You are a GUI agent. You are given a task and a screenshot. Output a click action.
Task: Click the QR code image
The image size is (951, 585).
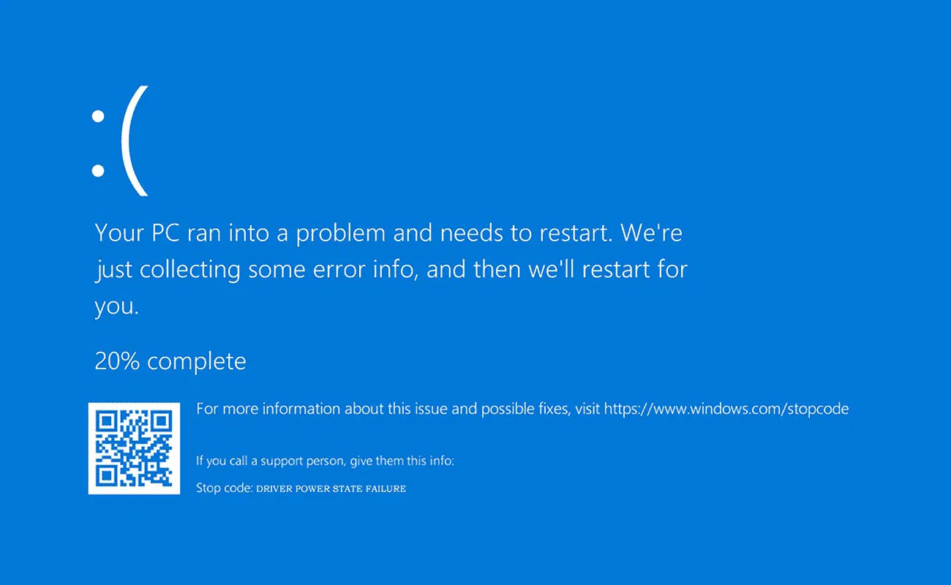pyautogui.click(x=134, y=448)
